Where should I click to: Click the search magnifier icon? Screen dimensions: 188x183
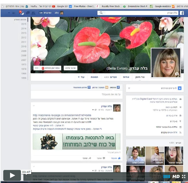pyautogui.click(x=101, y=13)
